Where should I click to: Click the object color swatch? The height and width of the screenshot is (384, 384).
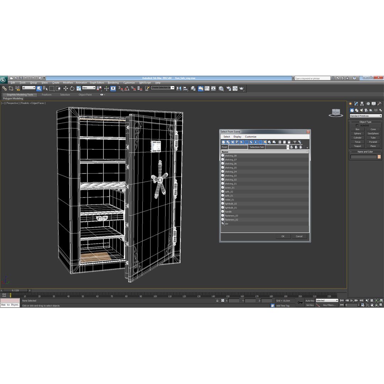click(x=379, y=157)
